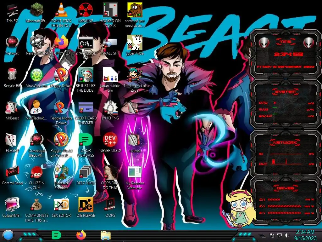Click the F:\ drive usage bar
Viewport: 322px width, 242px height.
[284, 206]
